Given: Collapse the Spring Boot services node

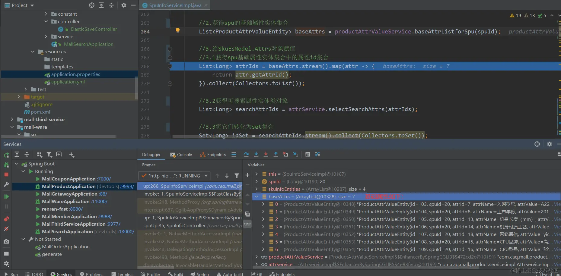Looking at the screenshot, I should coord(16,164).
